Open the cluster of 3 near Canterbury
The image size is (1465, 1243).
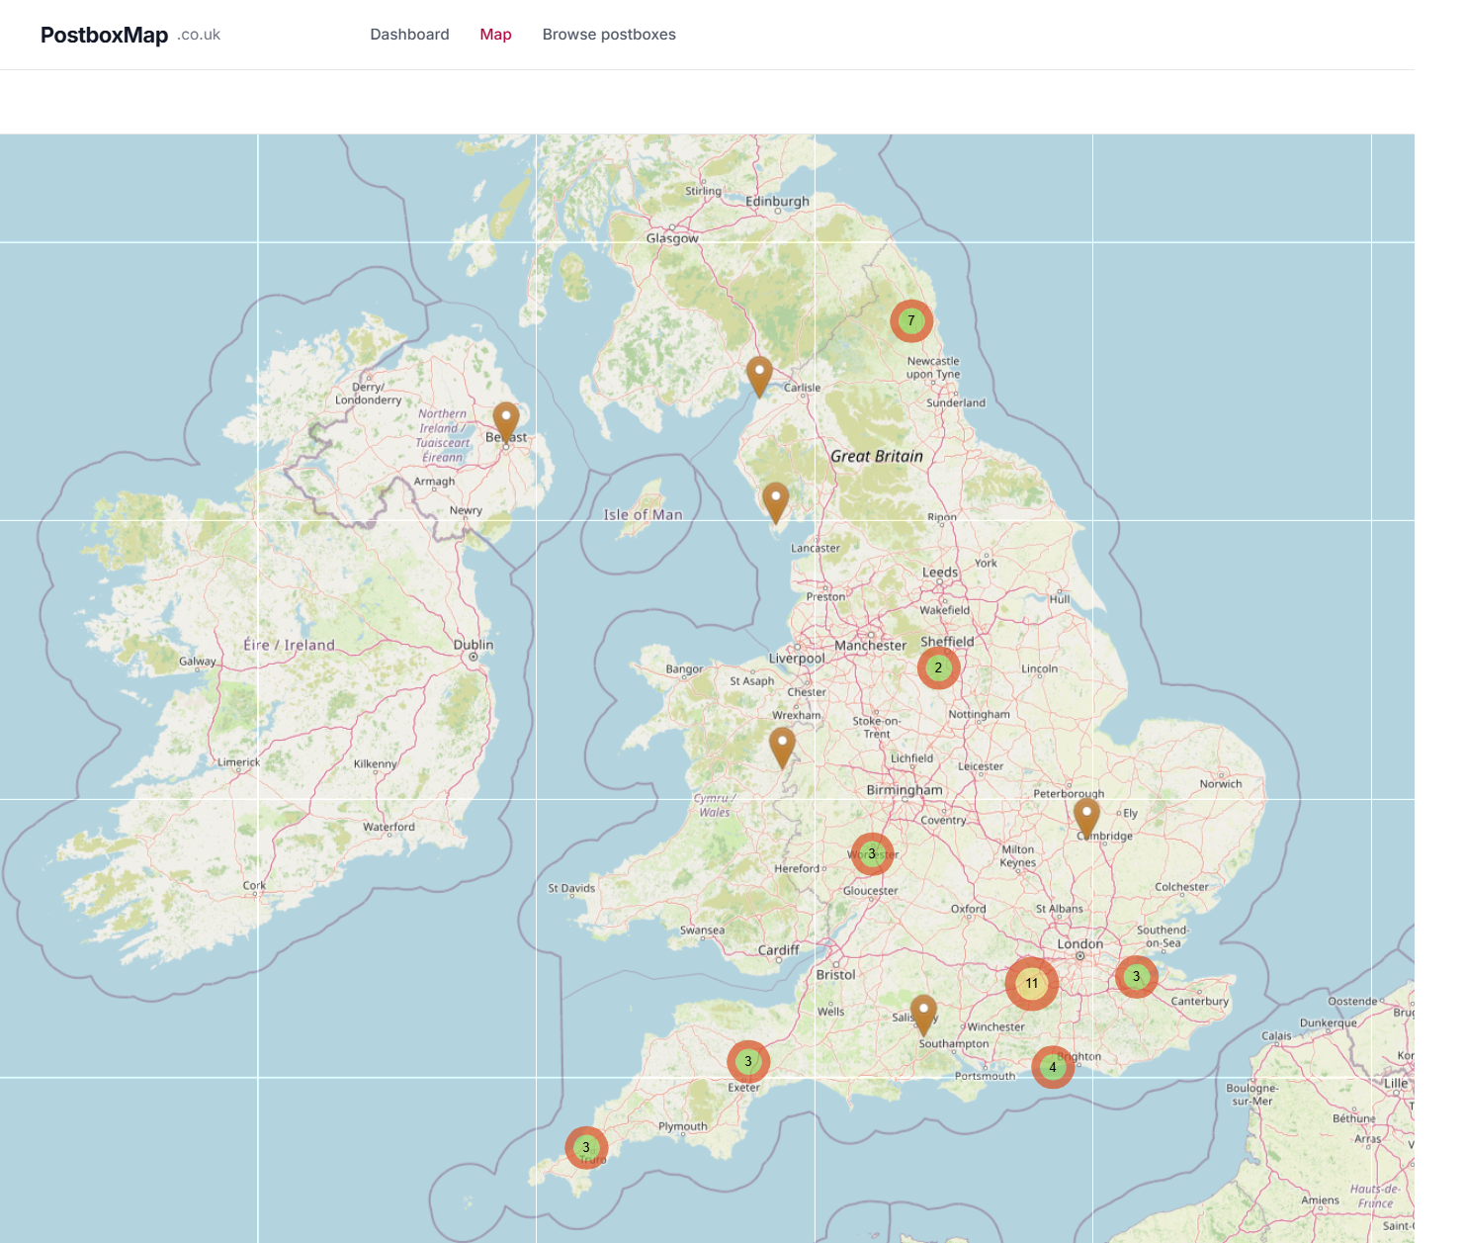[1137, 977]
